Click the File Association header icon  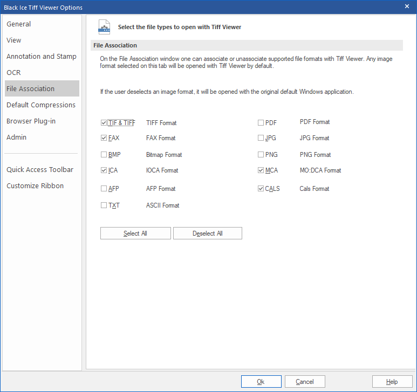coord(104,27)
